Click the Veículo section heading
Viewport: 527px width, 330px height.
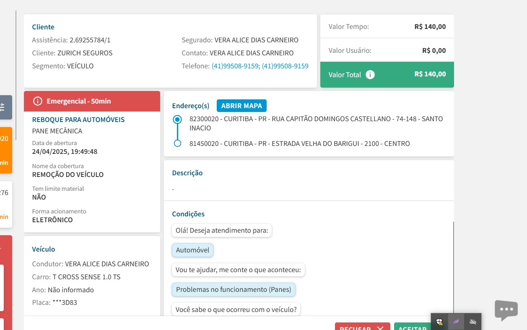pyautogui.click(x=44, y=249)
